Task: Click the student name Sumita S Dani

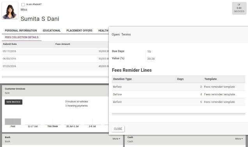Action: (x=40, y=19)
